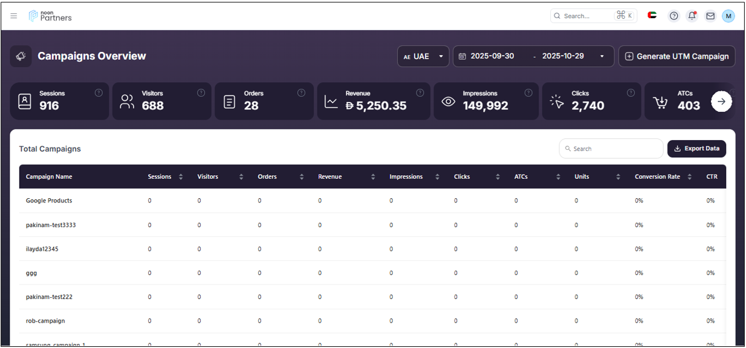
Task: Click the Impressions card info icon
Action: point(528,93)
